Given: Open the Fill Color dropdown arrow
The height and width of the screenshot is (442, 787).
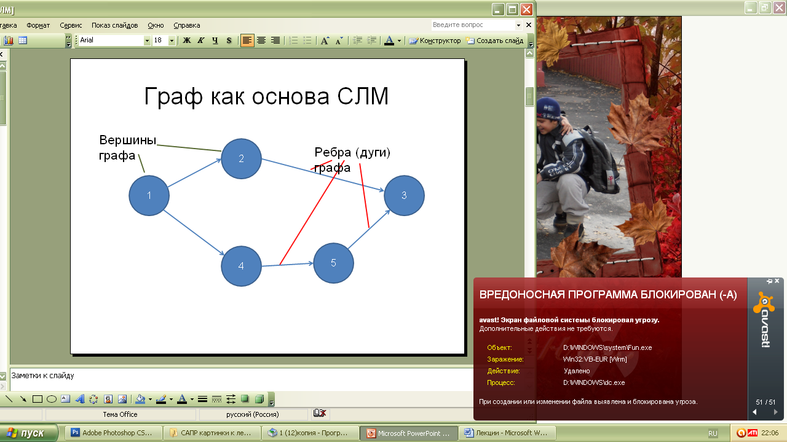Looking at the screenshot, I should [x=149, y=399].
